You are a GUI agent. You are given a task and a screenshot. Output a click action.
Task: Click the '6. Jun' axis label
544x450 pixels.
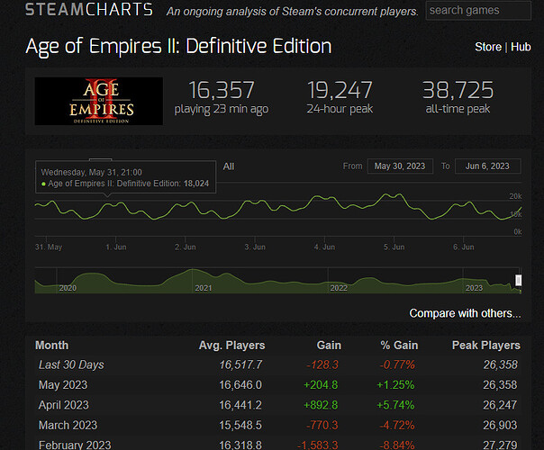464,247
